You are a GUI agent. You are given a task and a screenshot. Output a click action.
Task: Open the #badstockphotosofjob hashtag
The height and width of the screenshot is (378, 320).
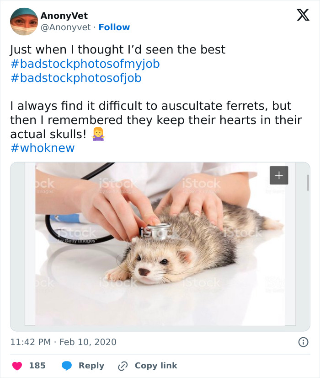pos(76,78)
